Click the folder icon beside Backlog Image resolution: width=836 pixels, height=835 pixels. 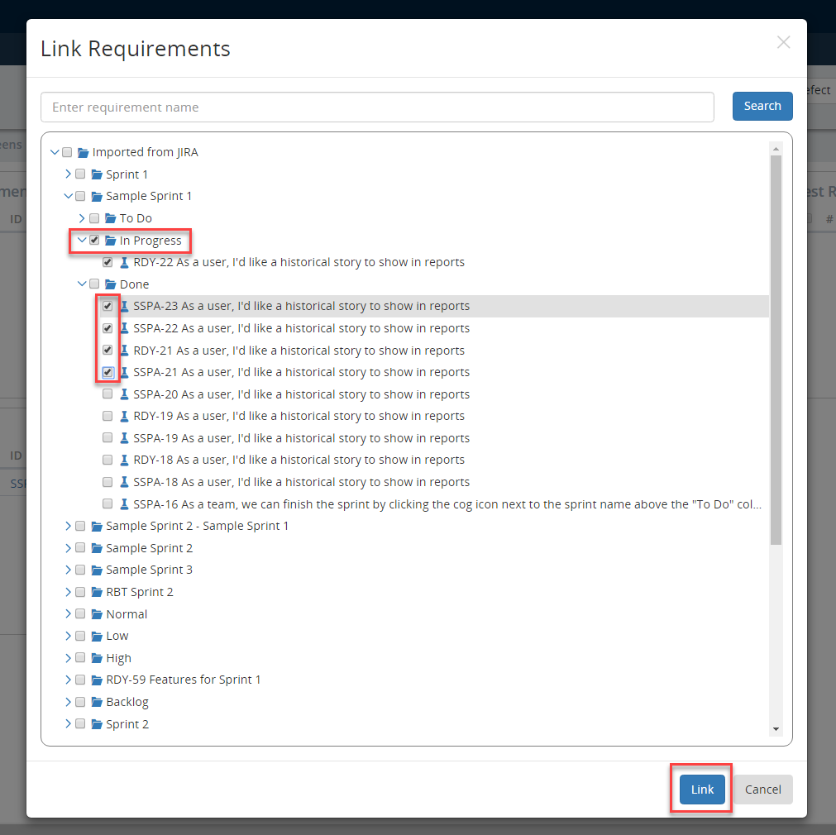[x=97, y=702]
